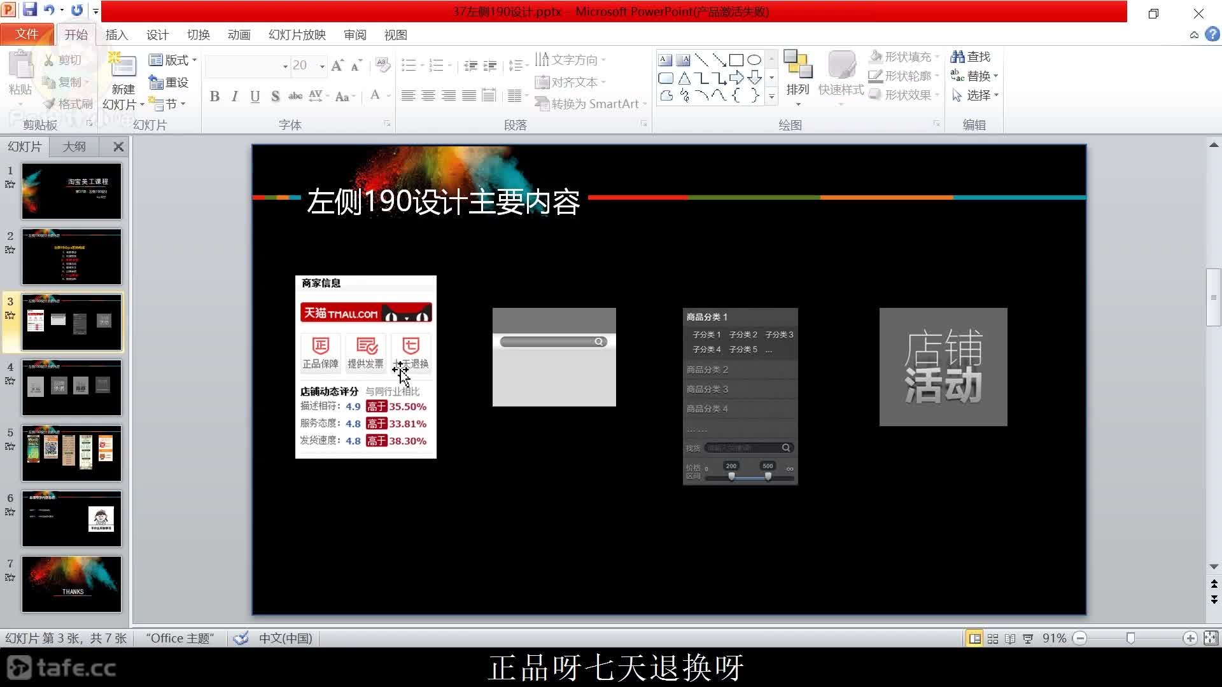This screenshot has width=1222, height=687.
Task: Click the clear formatting icon
Action: tap(383, 65)
